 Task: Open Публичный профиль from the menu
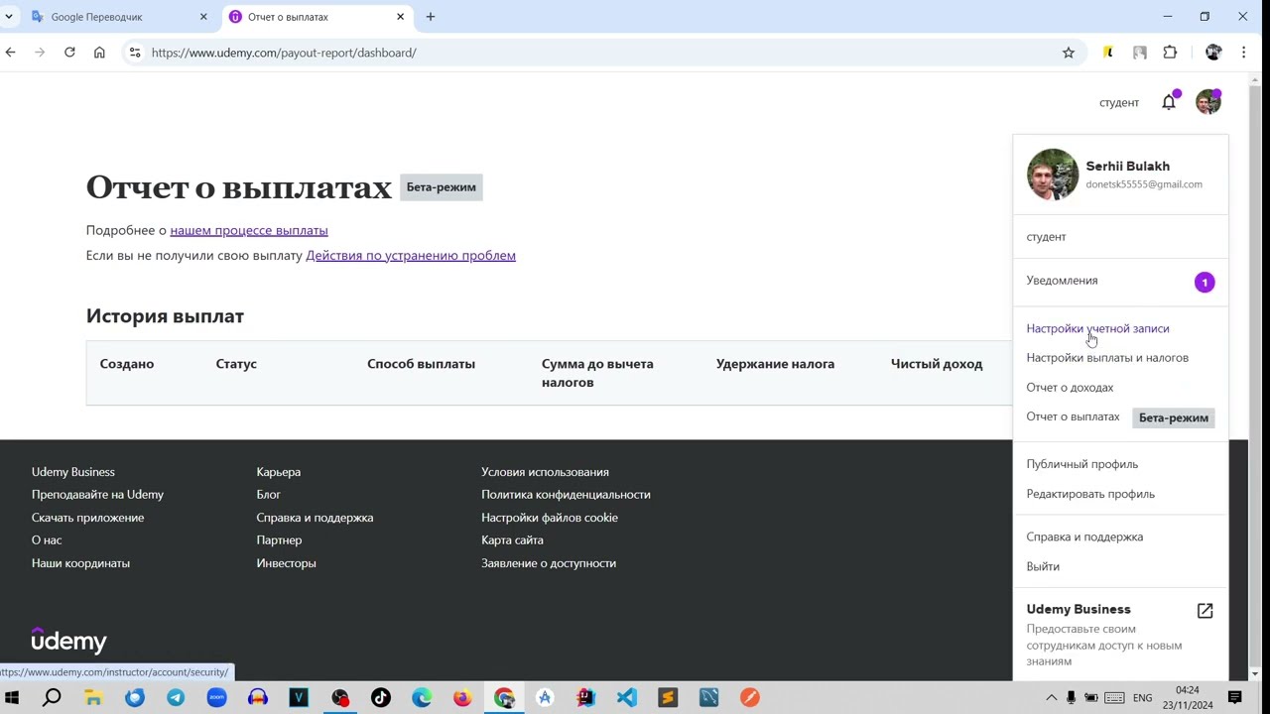[1081, 464]
